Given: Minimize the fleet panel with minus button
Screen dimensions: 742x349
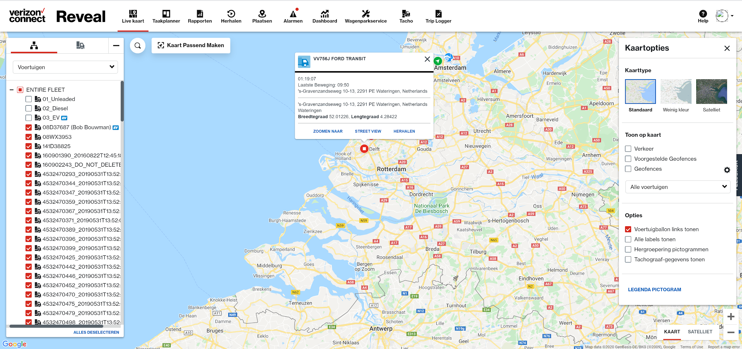Looking at the screenshot, I should pos(116,45).
